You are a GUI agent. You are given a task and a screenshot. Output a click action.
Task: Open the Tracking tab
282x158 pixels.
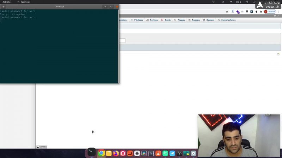point(194,20)
